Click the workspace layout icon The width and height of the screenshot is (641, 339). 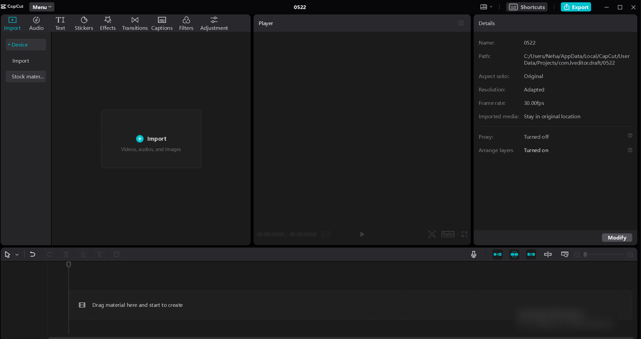point(483,7)
